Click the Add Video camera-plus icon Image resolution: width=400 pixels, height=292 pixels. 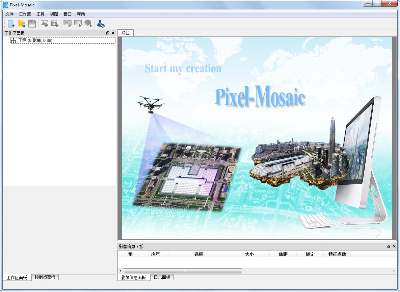click(55, 24)
